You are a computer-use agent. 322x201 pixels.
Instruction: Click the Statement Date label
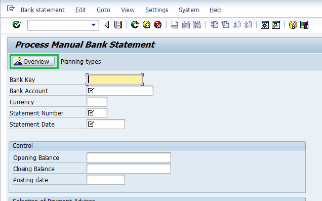(32, 124)
